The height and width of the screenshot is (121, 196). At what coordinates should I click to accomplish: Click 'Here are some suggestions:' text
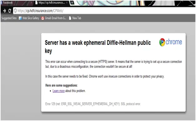[x=61, y=85]
